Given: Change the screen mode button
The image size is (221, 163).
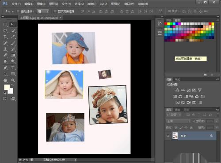Looking at the screenshot, I should pyautogui.click(x=13, y=99).
